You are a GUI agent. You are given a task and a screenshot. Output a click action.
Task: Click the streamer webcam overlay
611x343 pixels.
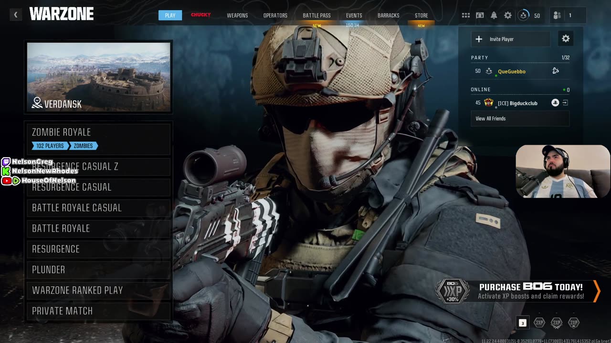tap(563, 171)
